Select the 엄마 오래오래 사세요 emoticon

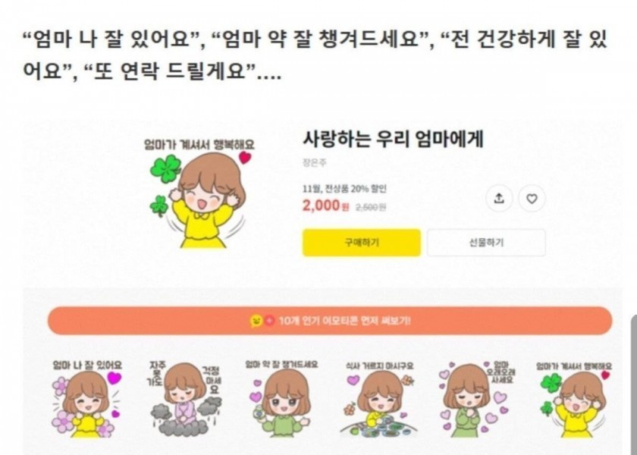[475, 399]
